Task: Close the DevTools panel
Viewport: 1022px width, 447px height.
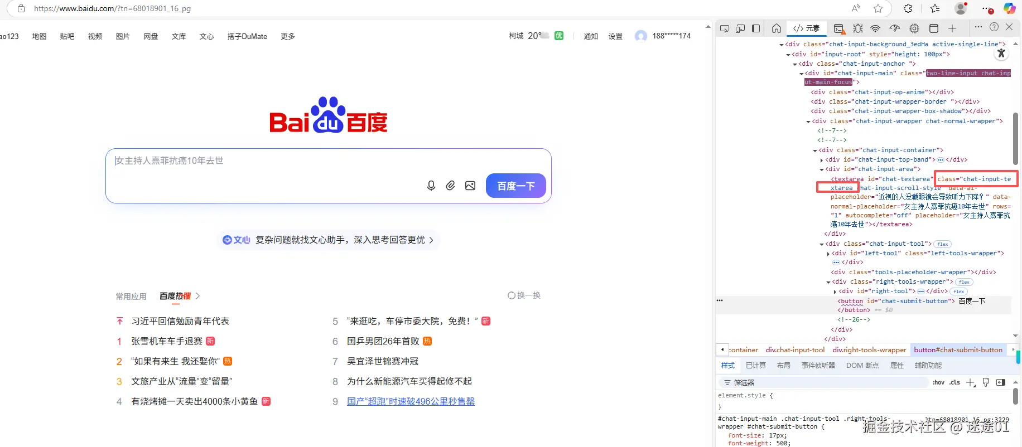Action: tap(1009, 27)
